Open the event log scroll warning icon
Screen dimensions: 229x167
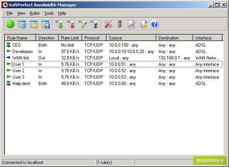(143, 24)
